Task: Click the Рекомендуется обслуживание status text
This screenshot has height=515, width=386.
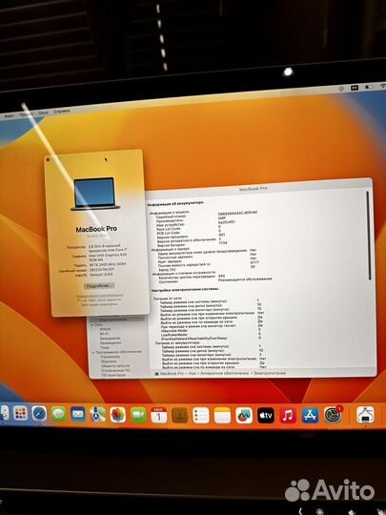Action: [x=245, y=279]
